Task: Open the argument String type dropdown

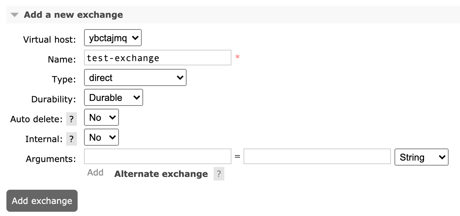Action: [x=421, y=157]
